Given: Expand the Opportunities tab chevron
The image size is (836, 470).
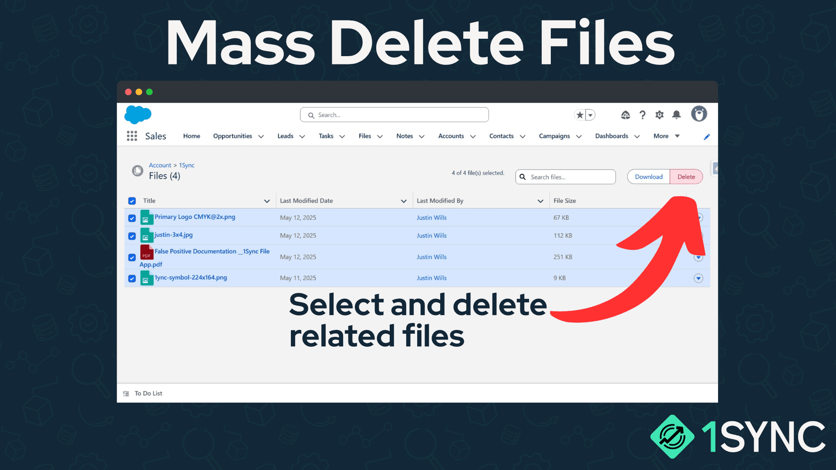Looking at the screenshot, I should tap(261, 137).
